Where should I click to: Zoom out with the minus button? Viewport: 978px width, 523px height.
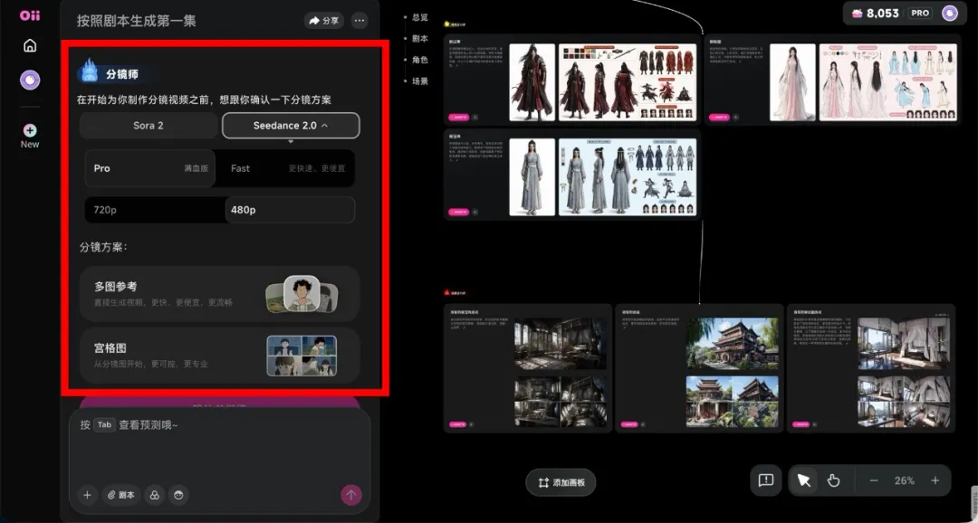point(874,480)
